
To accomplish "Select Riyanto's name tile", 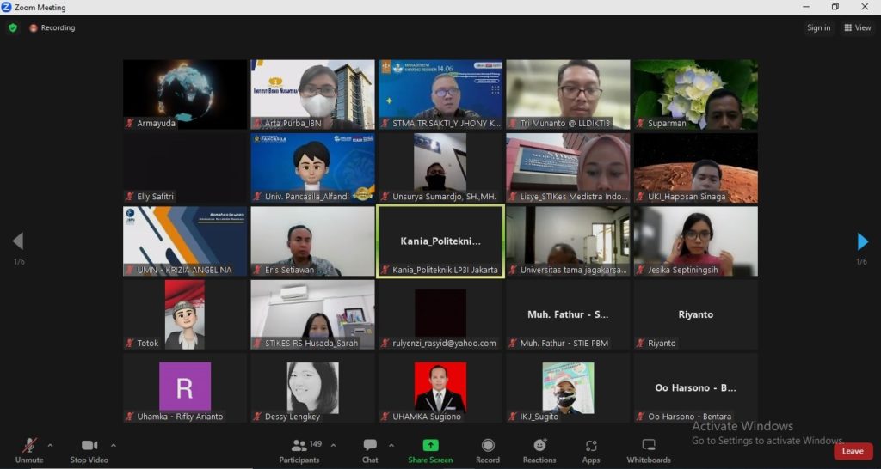I will (695, 314).
